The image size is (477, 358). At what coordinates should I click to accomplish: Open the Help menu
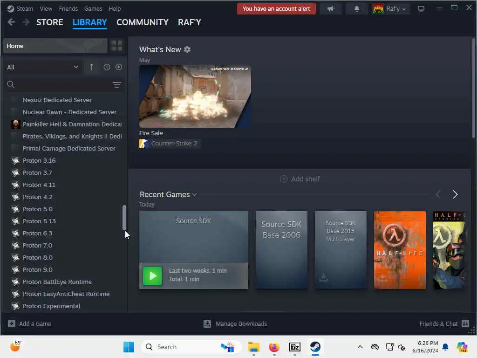115,8
